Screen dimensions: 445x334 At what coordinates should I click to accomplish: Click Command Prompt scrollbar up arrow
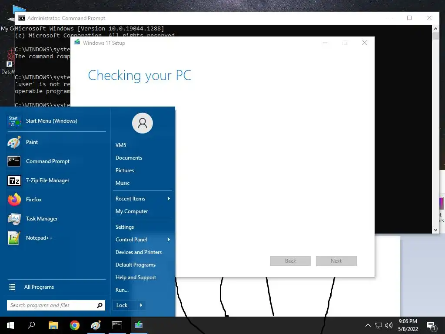pos(435,28)
